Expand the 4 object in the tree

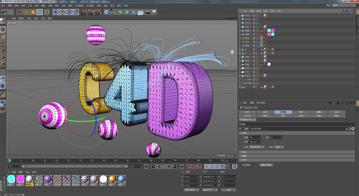pos(240,53)
